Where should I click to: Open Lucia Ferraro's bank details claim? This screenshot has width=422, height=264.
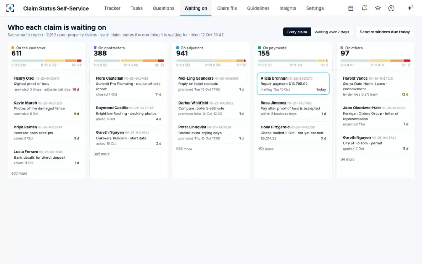tap(46, 158)
